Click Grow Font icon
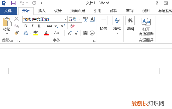This screenshot has width=172, height=109. point(70,33)
